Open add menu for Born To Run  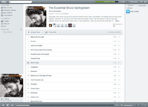tap(119, 63)
